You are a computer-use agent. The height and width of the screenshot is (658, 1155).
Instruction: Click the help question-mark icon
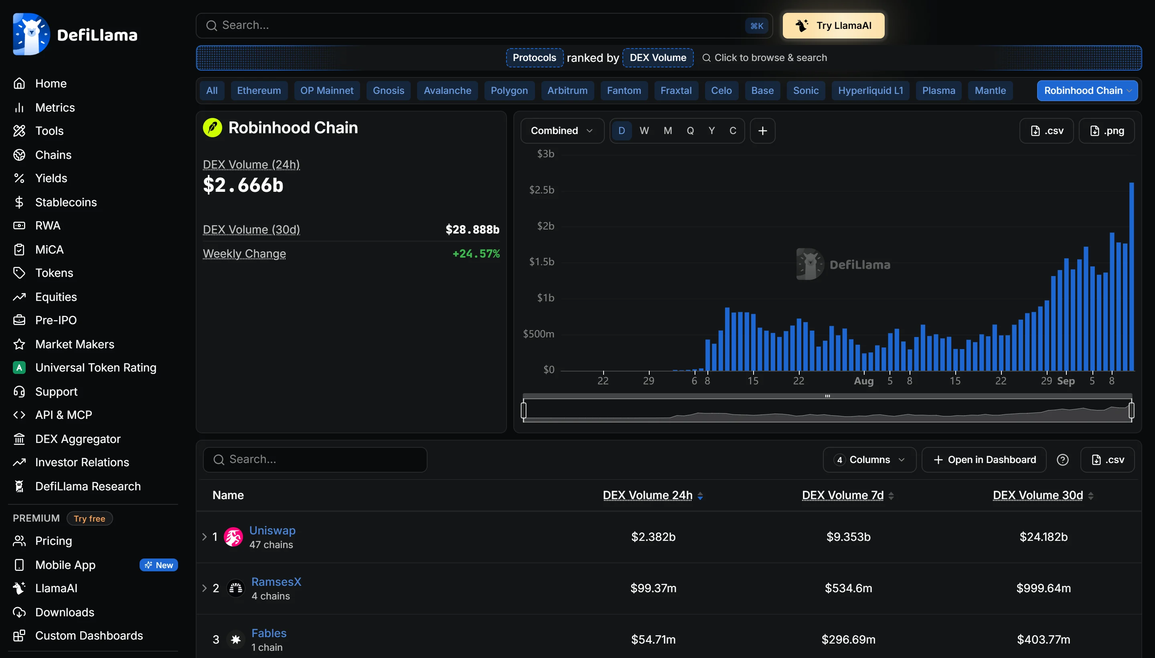pos(1062,460)
